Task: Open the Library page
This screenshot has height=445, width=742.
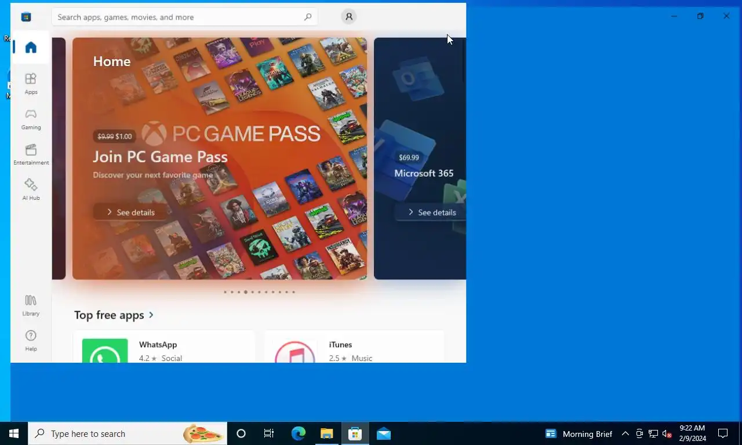Action: click(31, 305)
